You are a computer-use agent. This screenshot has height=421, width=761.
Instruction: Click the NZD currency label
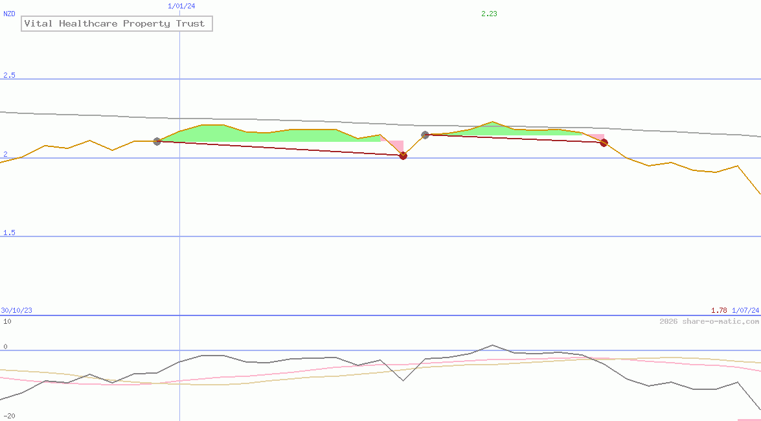click(x=9, y=14)
